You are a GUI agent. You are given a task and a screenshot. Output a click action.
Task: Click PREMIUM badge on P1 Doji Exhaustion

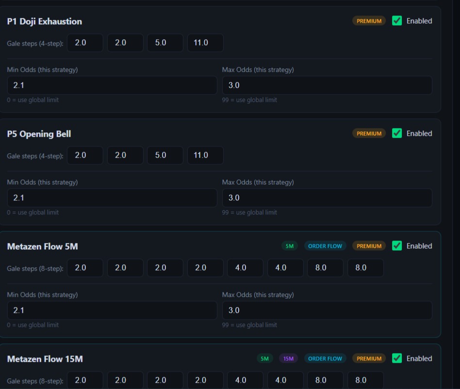tap(369, 21)
